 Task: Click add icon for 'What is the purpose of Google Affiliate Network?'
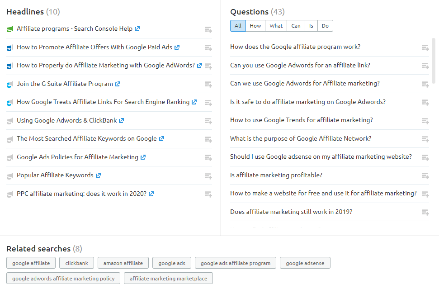[425, 139]
